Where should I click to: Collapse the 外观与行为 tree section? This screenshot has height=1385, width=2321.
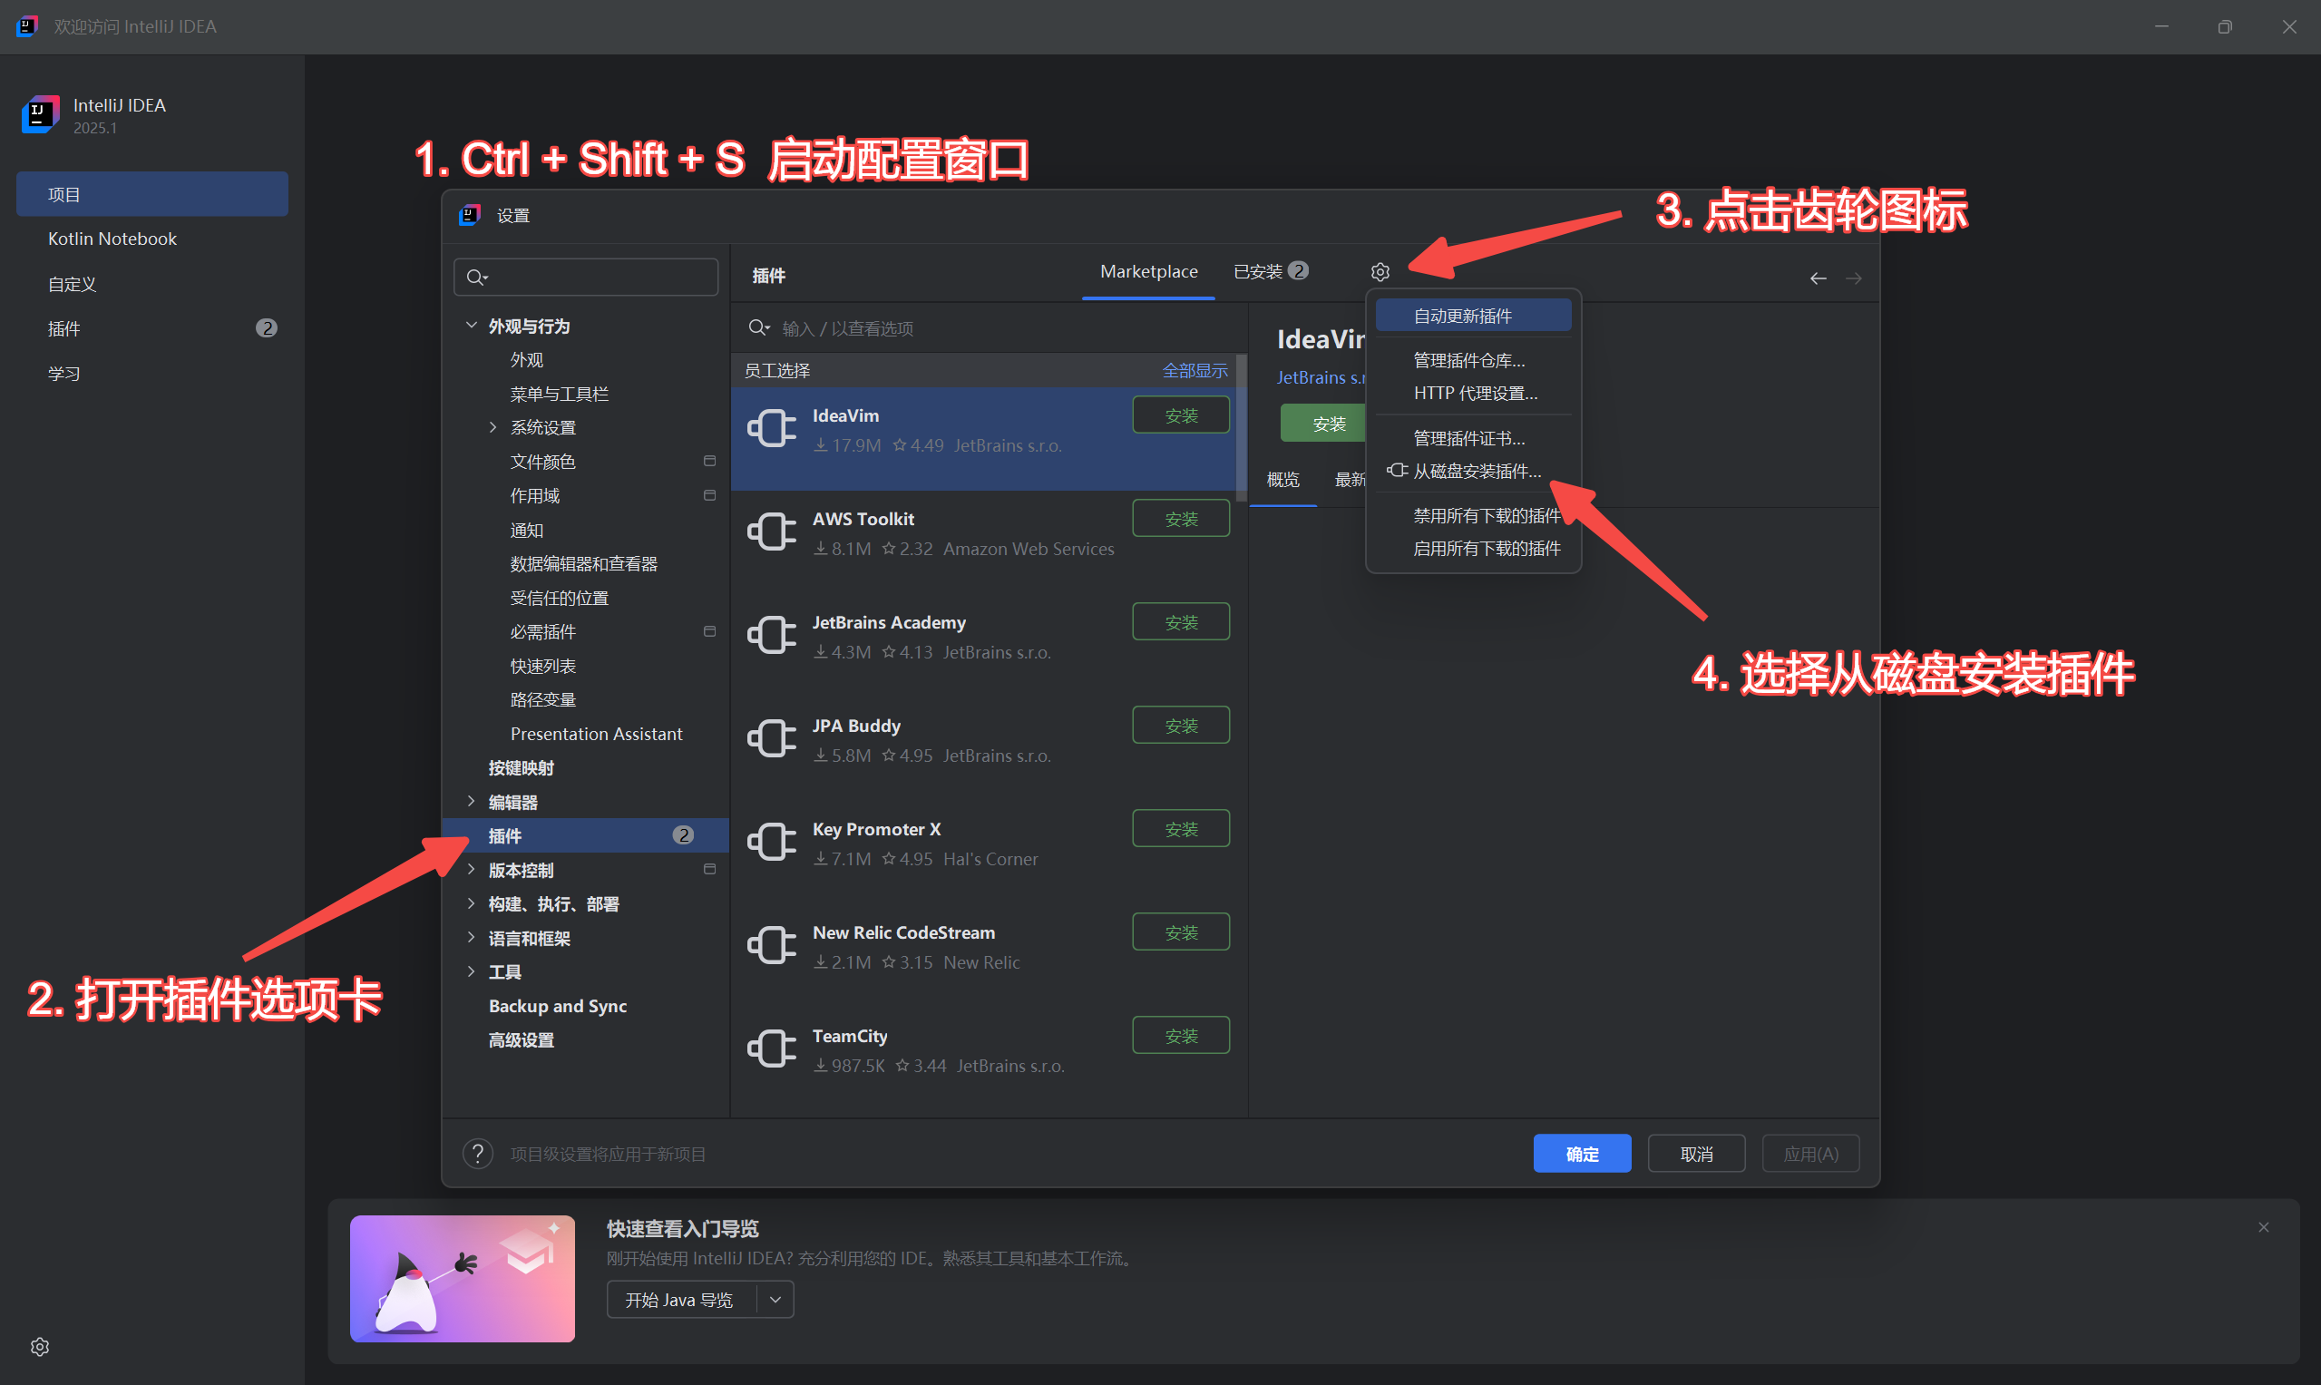(472, 325)
